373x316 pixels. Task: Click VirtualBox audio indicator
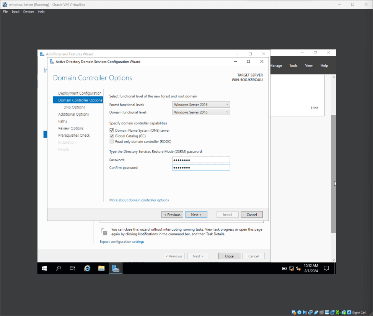click(305, 313)
